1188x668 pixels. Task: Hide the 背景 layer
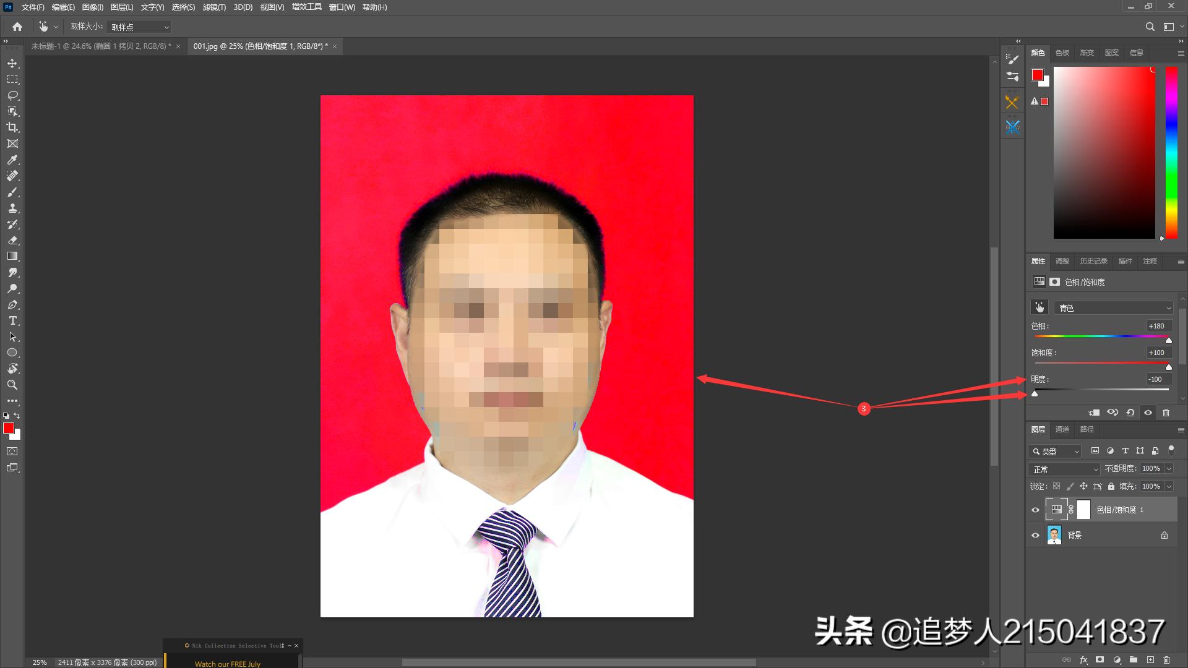point(1035,535)
